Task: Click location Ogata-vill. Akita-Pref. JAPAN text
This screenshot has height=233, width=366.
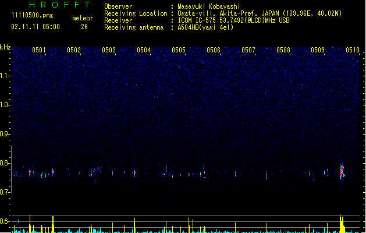Action: pyautogui.click(x=228, y=13)
